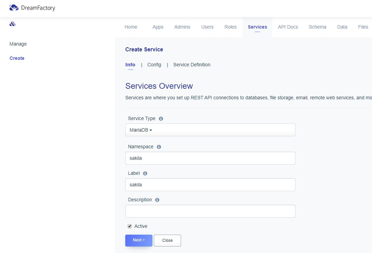This screenshot has width=372, height=253.
Task: Click Create in the sidebar
Action: (x=17, y=58)
